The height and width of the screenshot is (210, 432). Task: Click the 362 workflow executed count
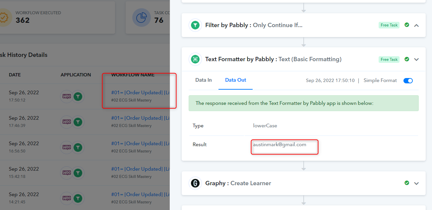23,20
